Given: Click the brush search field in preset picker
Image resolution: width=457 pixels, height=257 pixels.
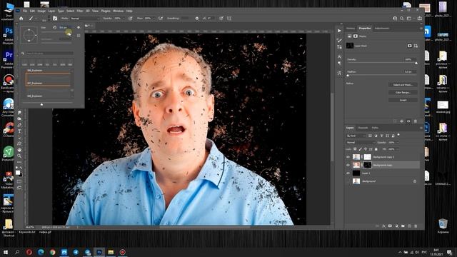Looking at the screenshot, I should [49, 54].
